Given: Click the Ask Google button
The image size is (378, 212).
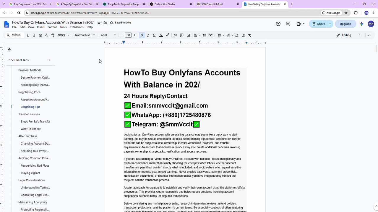Looking at the screenshot, I should tap(331, 13).
